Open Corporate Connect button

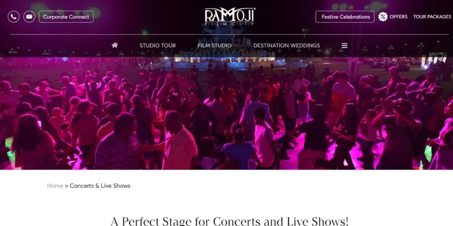click(66, 17)
